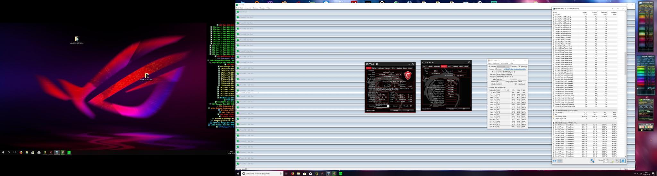Image resolution: width=657 pixels, height=176 pixels.
Task: Open the Hilfe menu in Core Temp
Action: tap(511, 63)
